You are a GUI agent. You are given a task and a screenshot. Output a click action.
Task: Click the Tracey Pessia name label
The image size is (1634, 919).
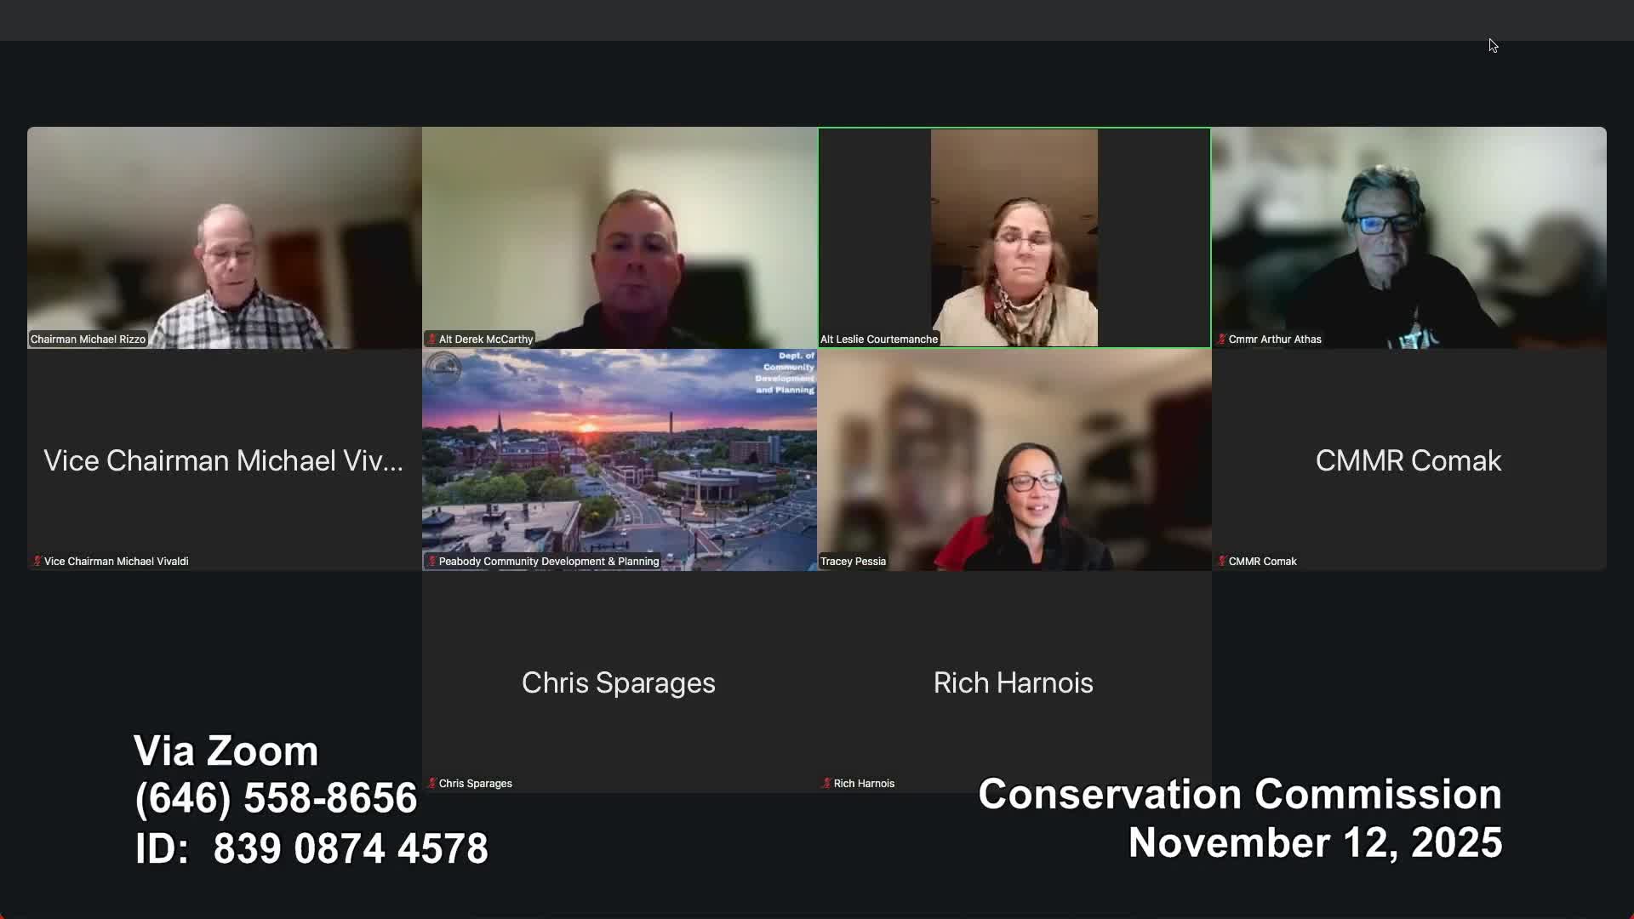point(853,561)
